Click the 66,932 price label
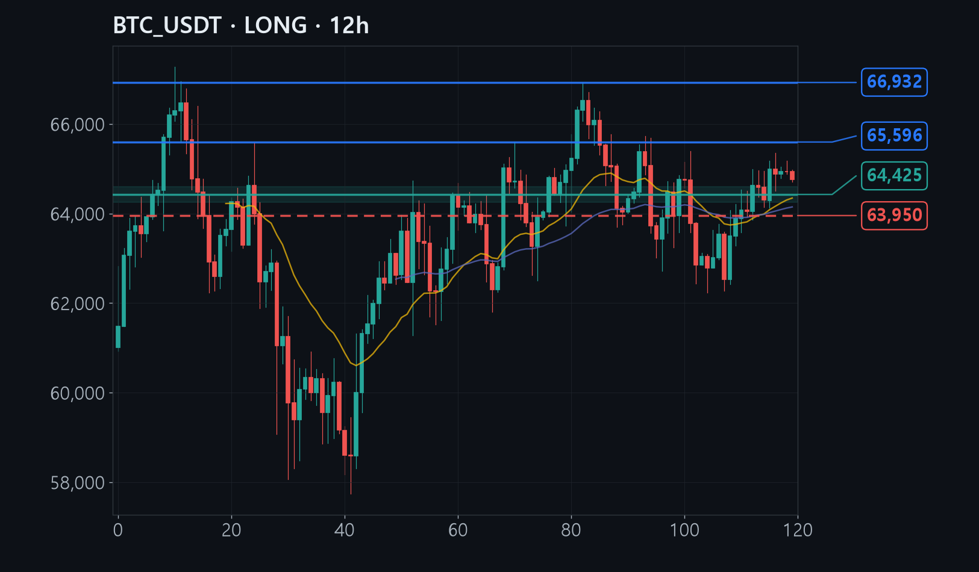 click(894, 82)
